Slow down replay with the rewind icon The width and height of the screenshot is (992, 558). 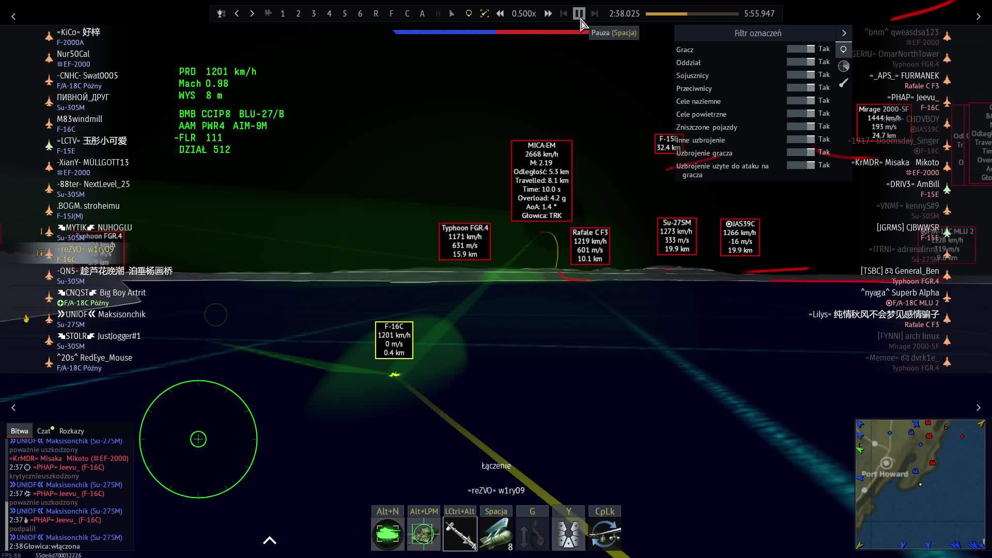coord(500,13)
